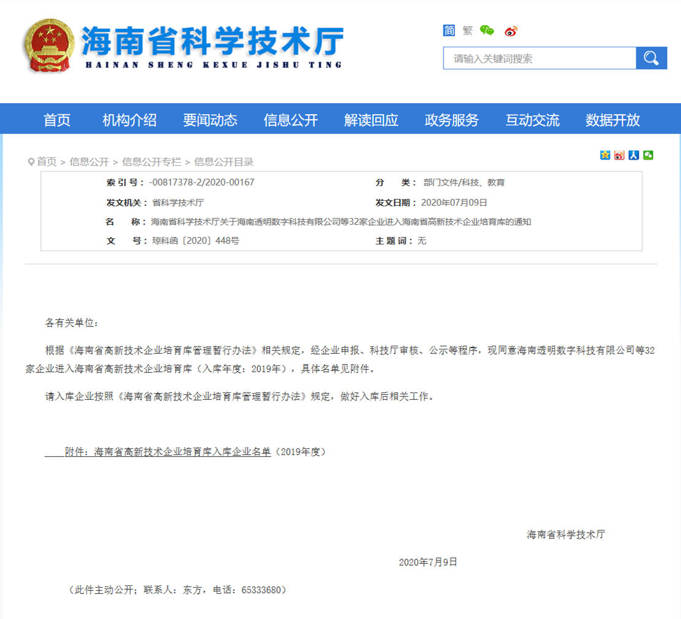
Task: Share via the small Weibo share icon
Action: click(x=619, y=155)
